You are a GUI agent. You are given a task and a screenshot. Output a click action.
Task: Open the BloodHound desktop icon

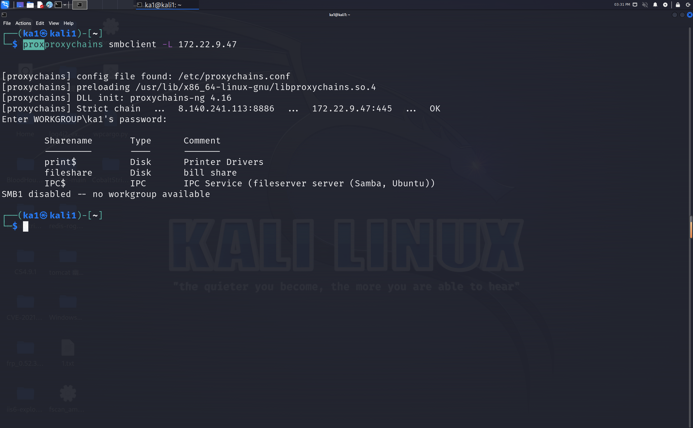tap(25, 164)
